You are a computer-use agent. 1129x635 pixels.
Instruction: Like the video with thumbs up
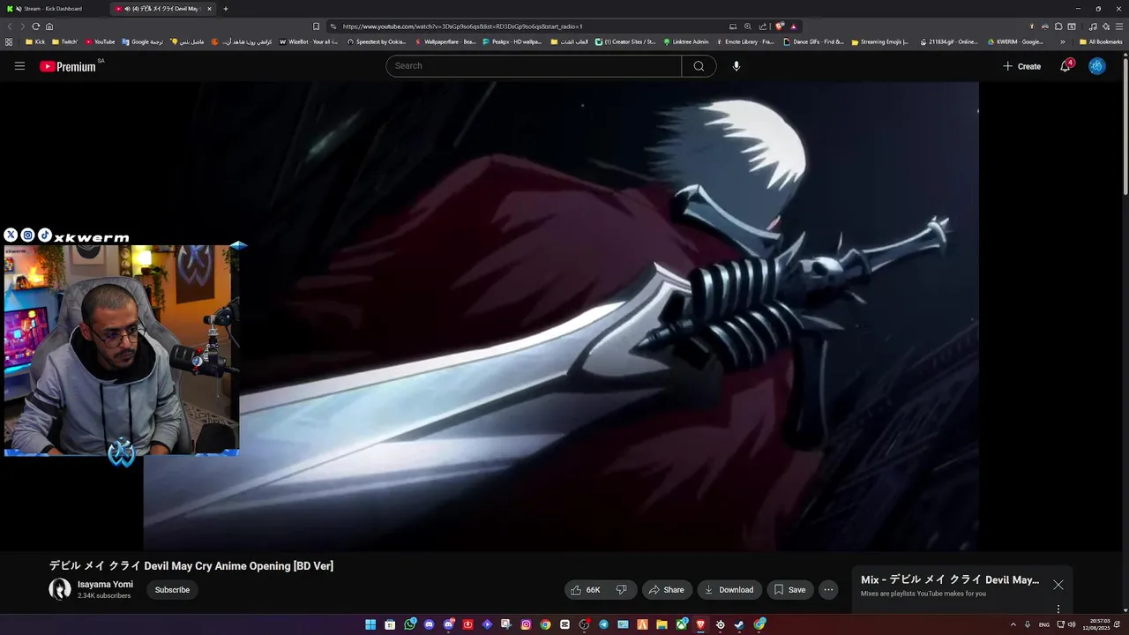(x=586, y=590)
